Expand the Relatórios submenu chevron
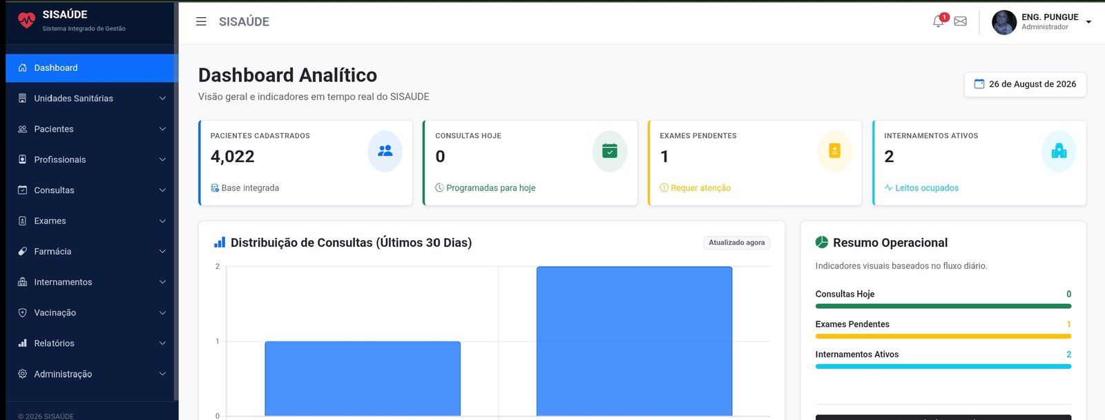The width and height of the screenshot is (1105, 420). (x=162, y=343)
